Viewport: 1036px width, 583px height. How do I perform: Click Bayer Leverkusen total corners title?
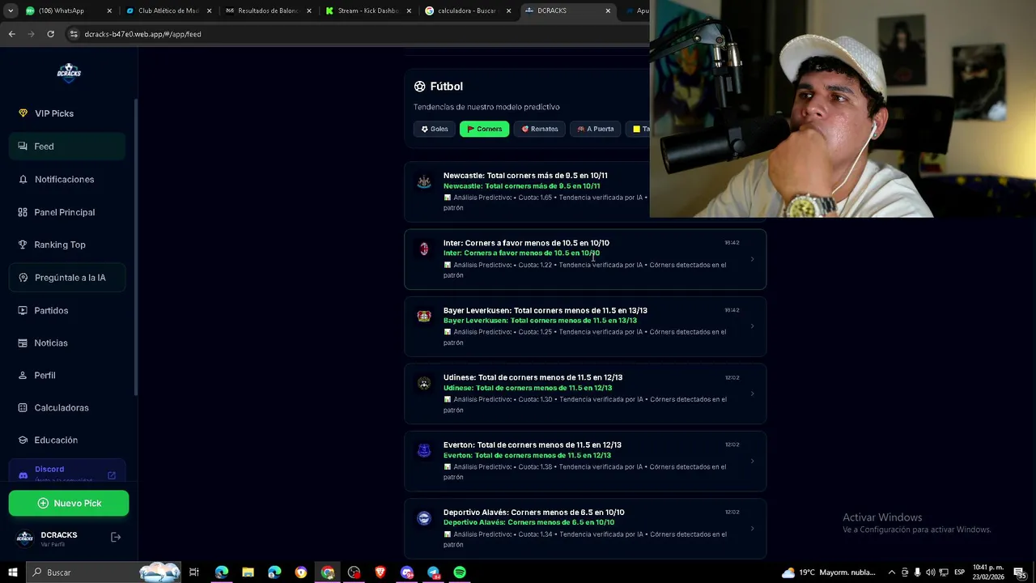point(545,310)
